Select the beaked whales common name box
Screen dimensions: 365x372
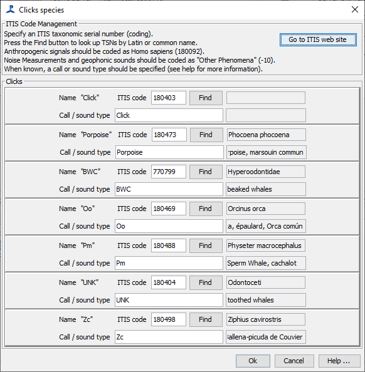(x=266, y=189)
